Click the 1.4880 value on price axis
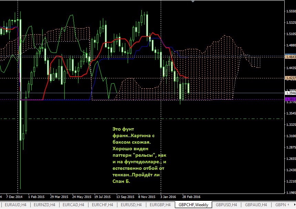The height and width of the screenshot is (209, 296). (x=291, y=45)
